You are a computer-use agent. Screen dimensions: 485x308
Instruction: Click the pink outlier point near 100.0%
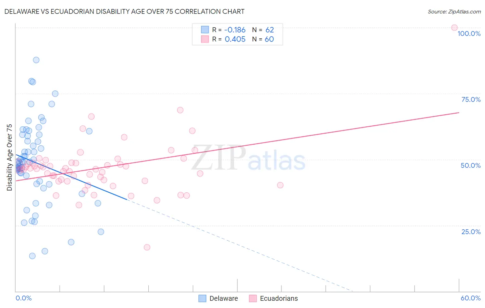(x=454, y=28)
